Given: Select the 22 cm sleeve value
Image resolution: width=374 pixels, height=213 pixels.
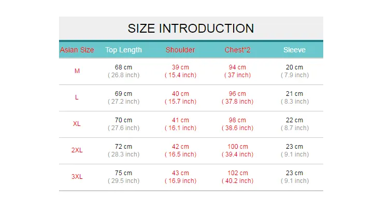Looking at the screenshot, I should coord(295,120).
